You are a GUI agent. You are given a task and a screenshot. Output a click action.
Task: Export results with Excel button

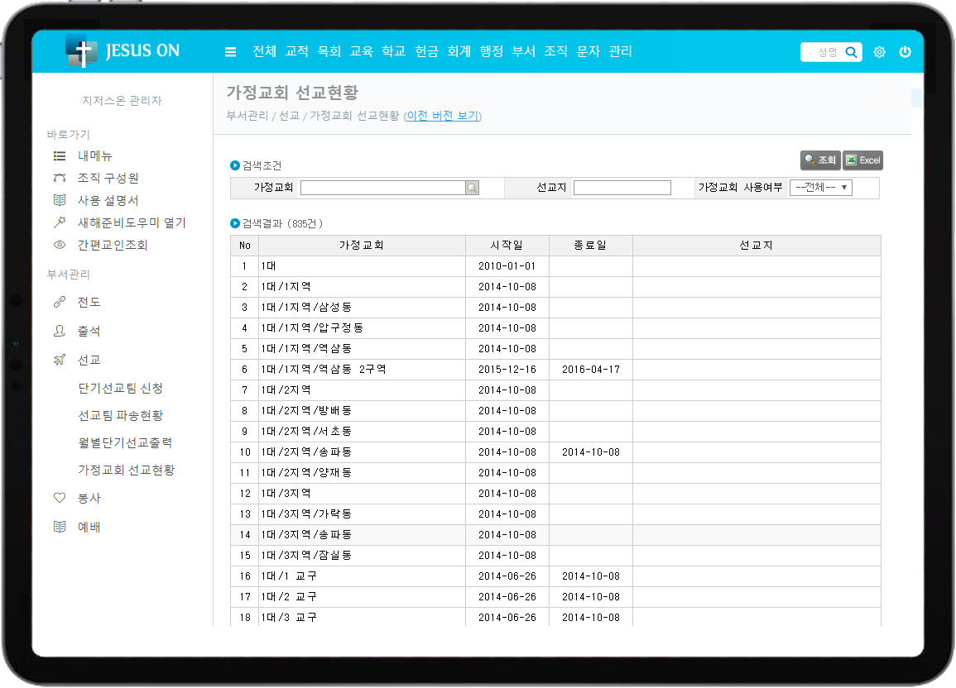click(862, 160)
